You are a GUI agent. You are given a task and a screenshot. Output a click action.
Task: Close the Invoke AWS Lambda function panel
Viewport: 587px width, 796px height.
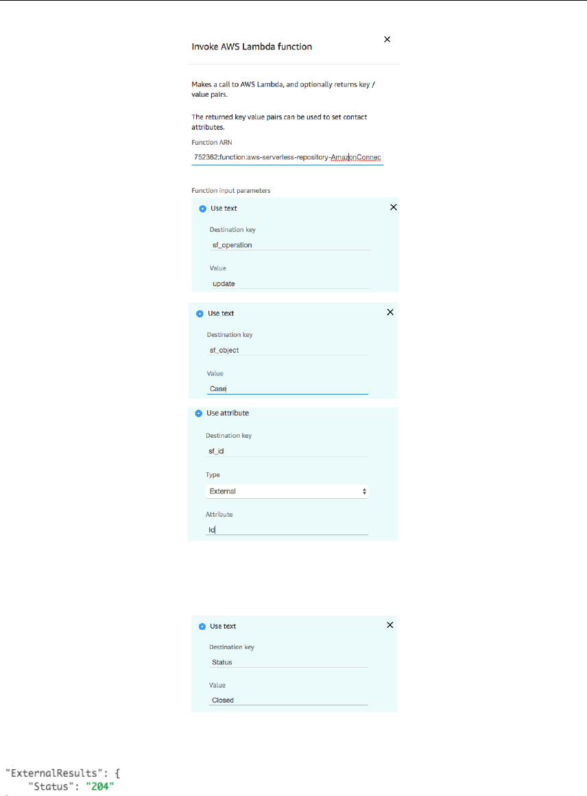(x=387, y=39)
